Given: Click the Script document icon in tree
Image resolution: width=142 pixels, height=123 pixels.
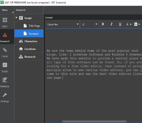Looking at the screenshot, I should coord(21,18).
